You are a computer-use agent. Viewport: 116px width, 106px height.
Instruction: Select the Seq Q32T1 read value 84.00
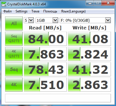pos(45,39)
